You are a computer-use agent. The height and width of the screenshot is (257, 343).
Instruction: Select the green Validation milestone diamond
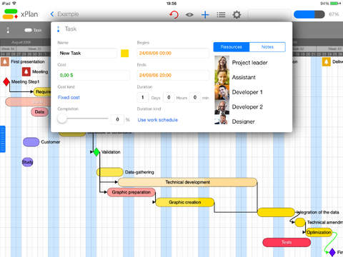tap(96, 152)
